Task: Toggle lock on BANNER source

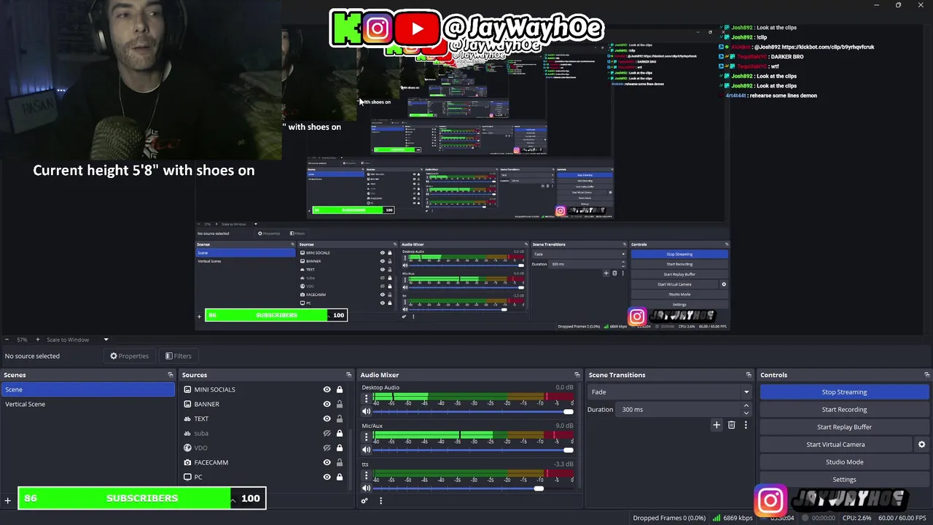Action: pos(339,404)
